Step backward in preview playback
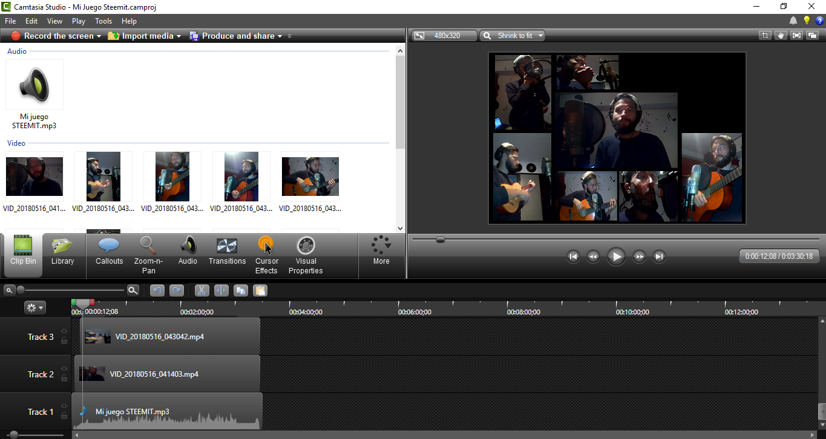Screen dimensions: 826x439 (x=594, y=256)
